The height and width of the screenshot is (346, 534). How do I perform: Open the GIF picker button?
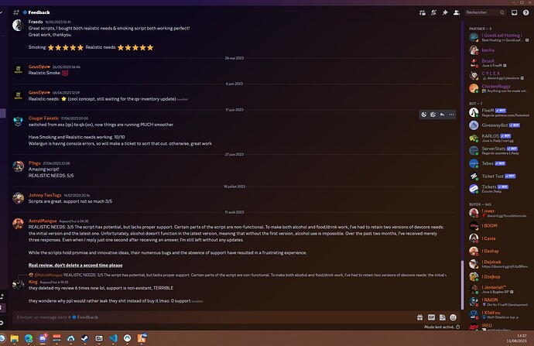[431, 317]
